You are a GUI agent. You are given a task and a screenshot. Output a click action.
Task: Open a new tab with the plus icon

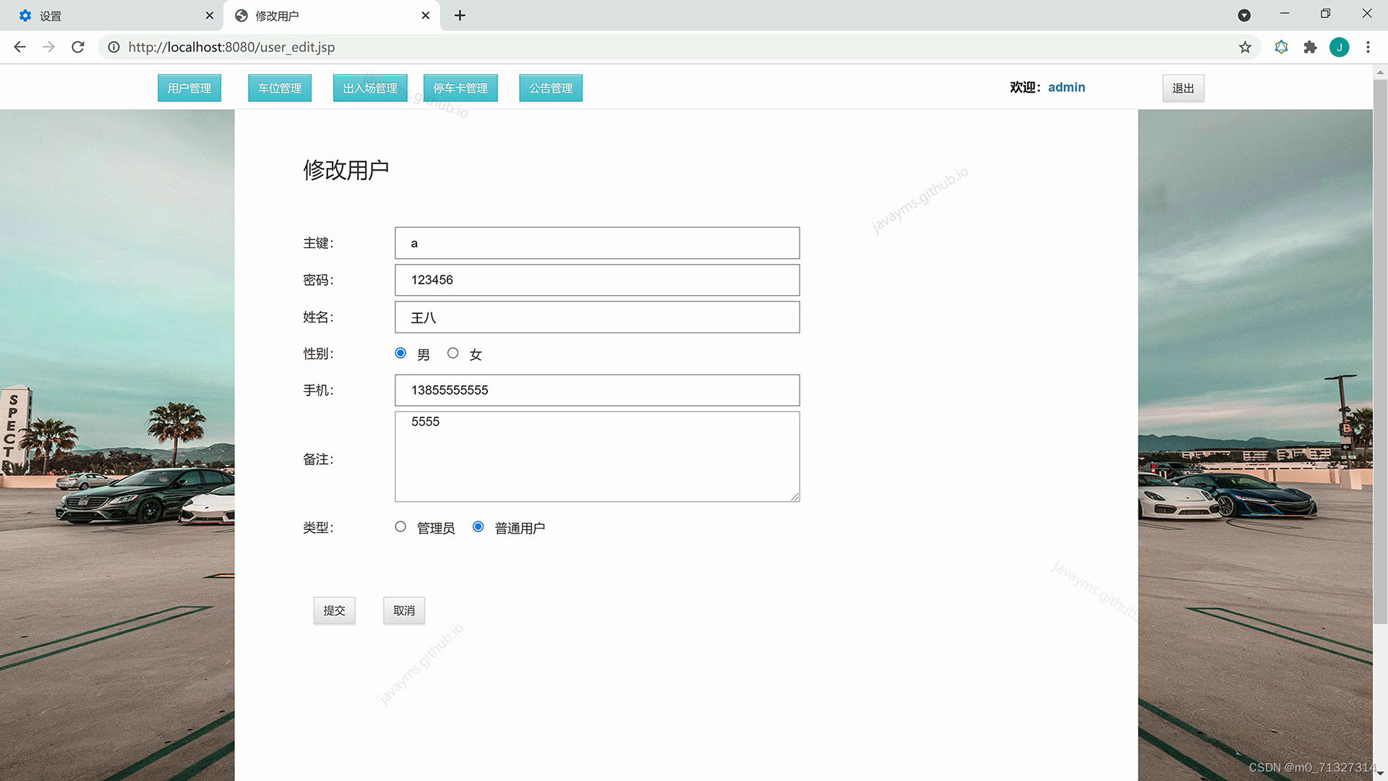(460, 15)
